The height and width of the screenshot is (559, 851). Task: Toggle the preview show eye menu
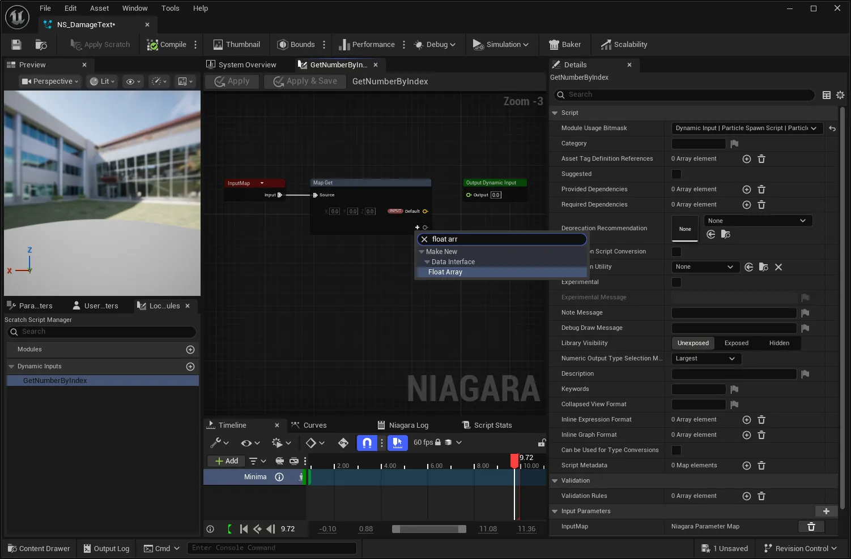[133, 81]
